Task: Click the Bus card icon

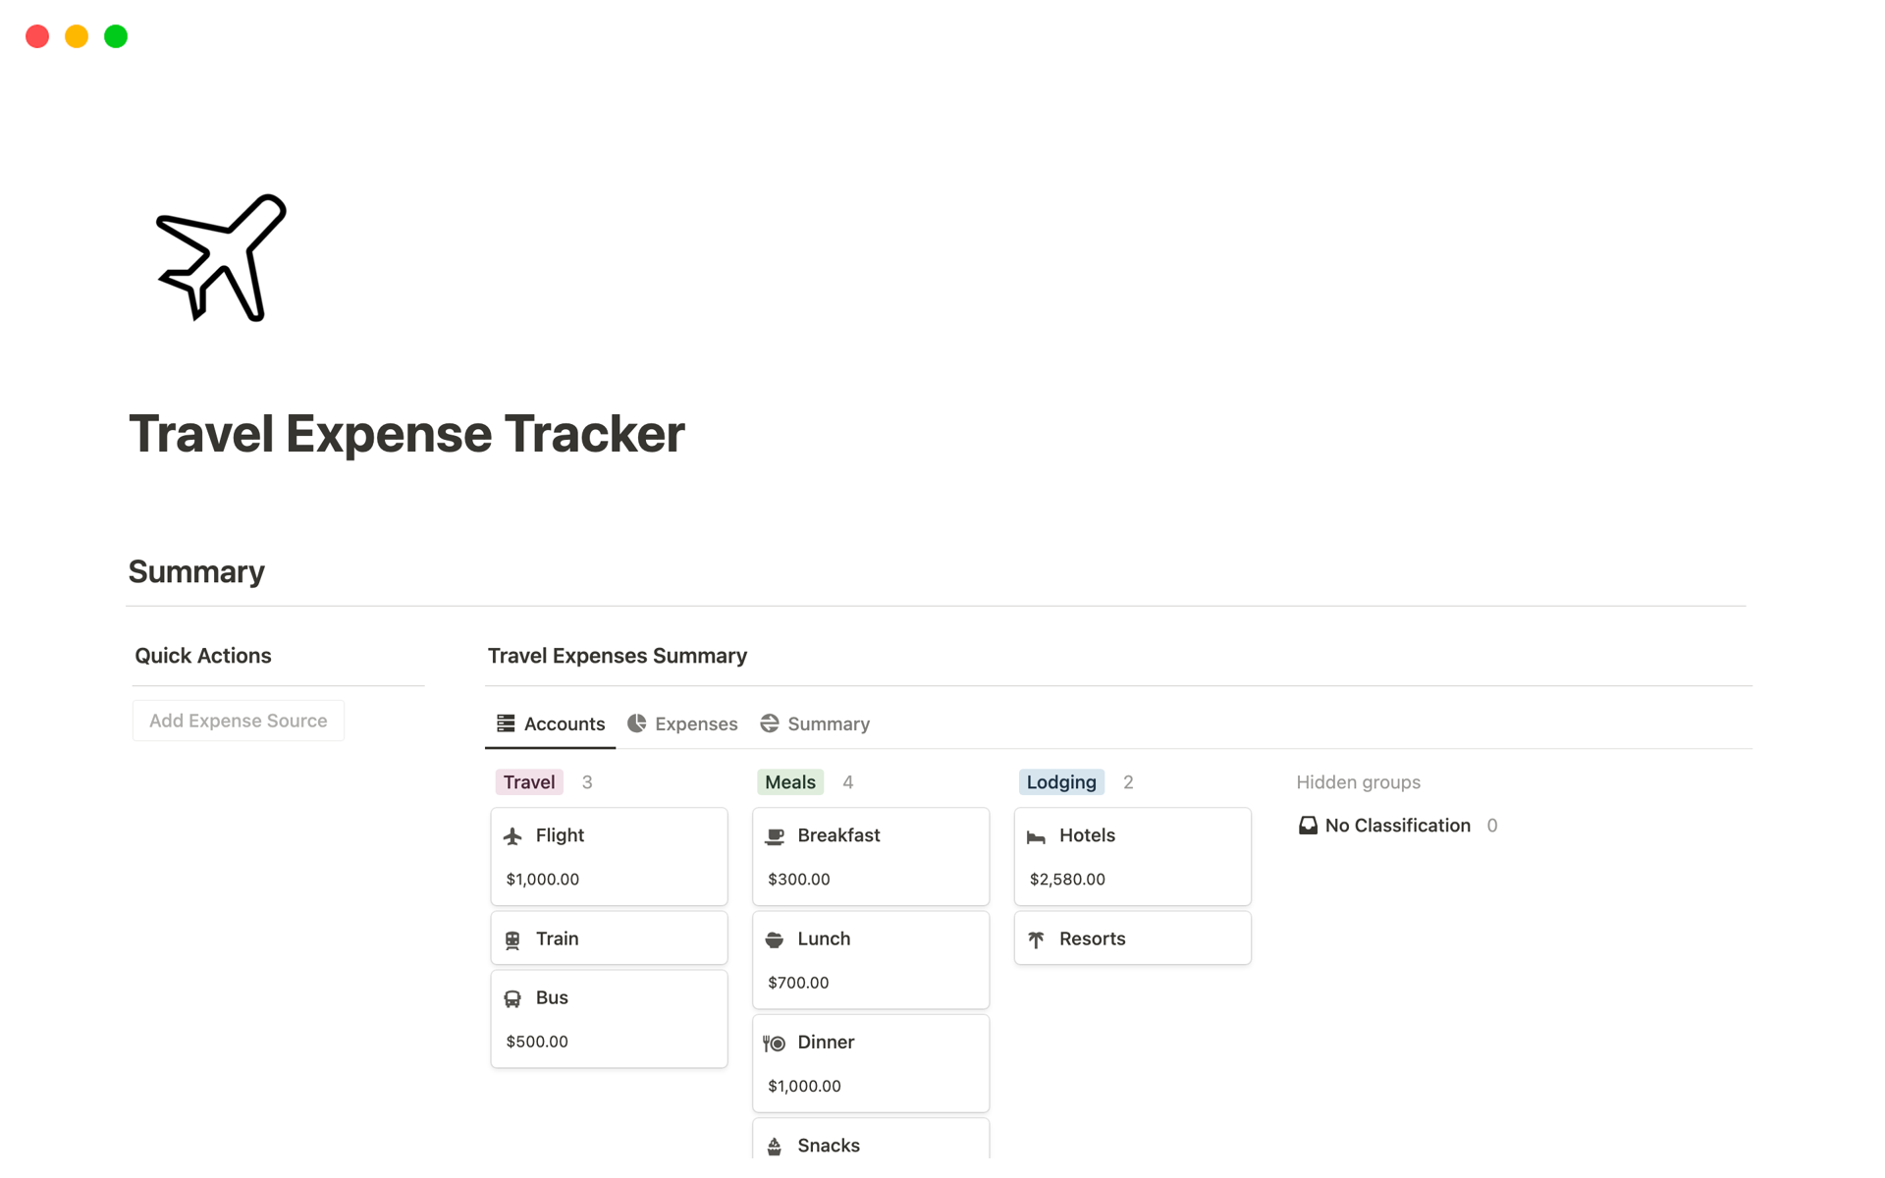Action: coord(512,999)
